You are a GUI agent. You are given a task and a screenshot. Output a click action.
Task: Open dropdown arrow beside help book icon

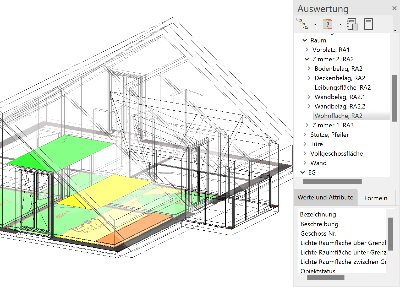340,24
